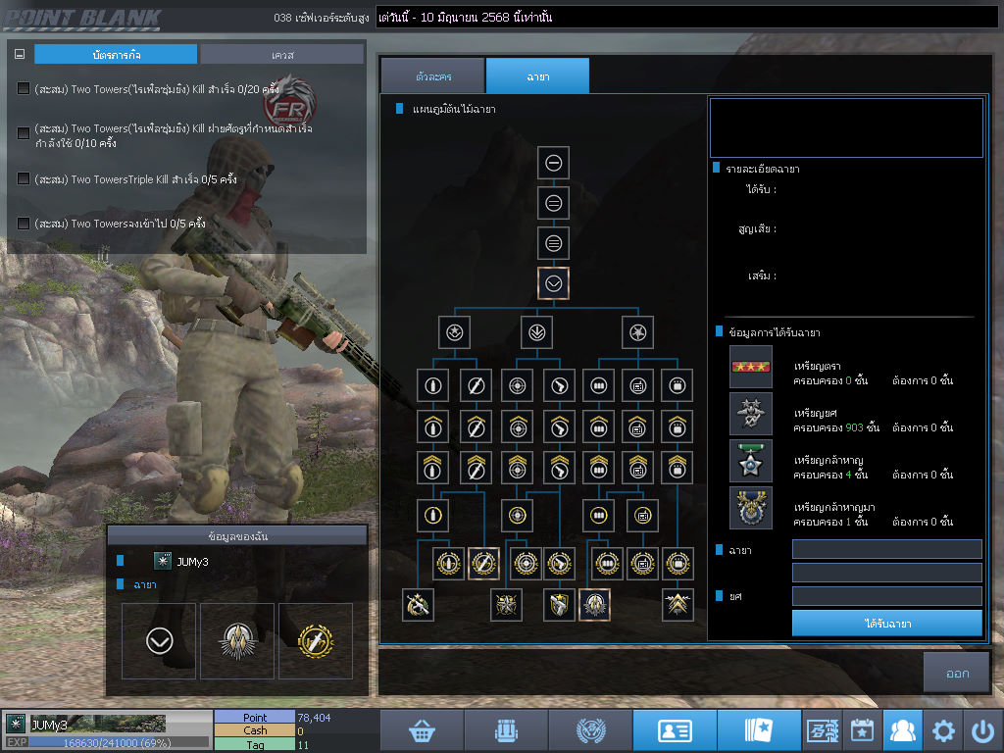Select the three-line circle title icon
This screenshot has height=753, width=1004.
[553, 243]
